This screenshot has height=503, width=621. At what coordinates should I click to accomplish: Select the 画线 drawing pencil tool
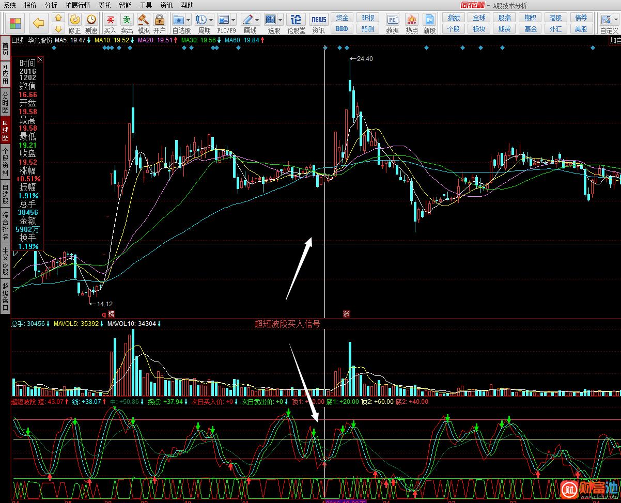pos(247,20)
